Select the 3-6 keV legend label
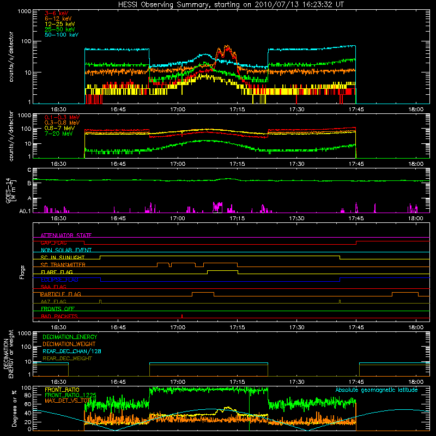Viewport: 436px width, 436px height. pyautogui.click(x=56, y=13)
